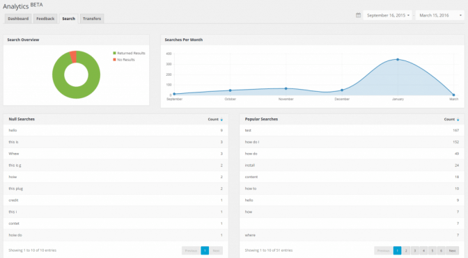Select the 'test' popular search row
The image size is (468, 258).
(352, 131)
